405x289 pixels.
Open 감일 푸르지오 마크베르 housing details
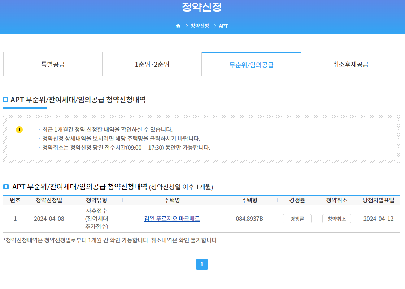point(172,219)
